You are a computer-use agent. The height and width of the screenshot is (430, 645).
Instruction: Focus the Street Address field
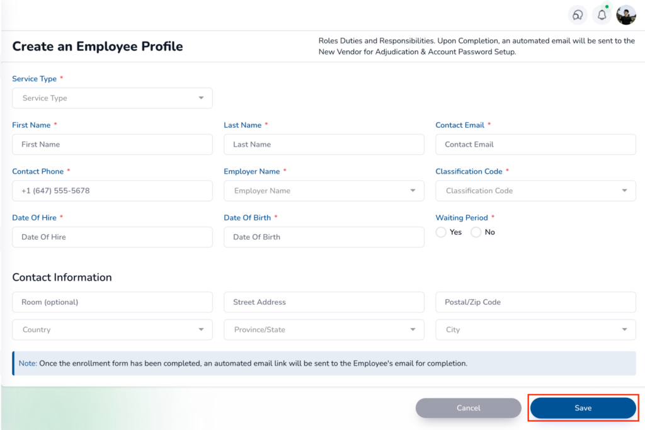[x=324, y=302]
